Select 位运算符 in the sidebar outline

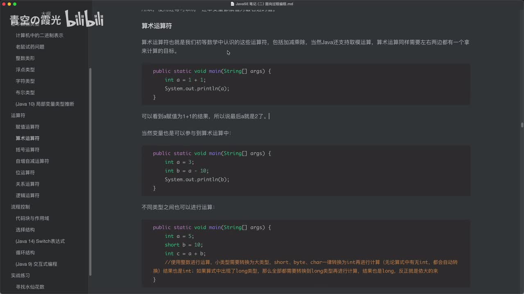point(25,173)
